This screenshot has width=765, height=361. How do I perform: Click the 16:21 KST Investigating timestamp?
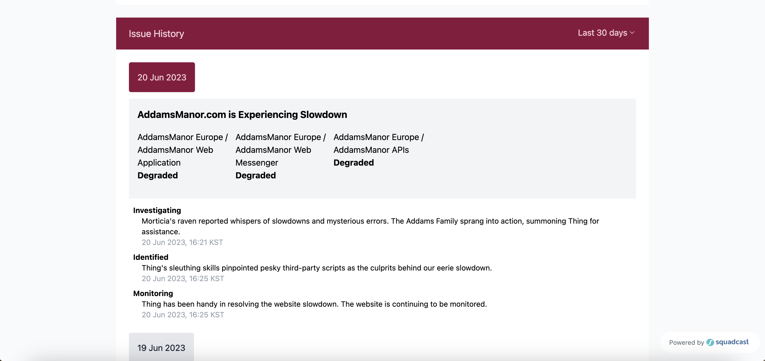tap(182, 242)
